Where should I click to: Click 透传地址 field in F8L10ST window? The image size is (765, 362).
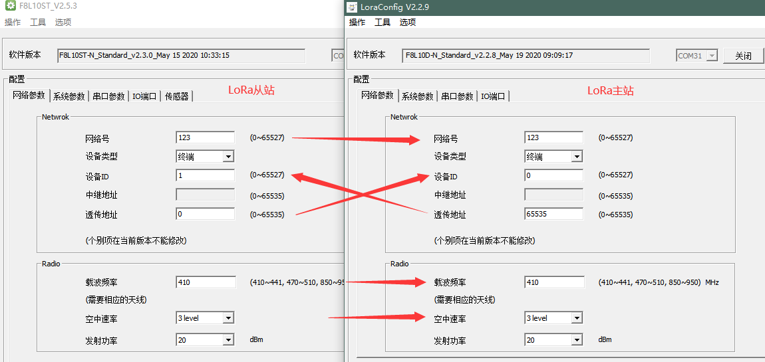206,214
